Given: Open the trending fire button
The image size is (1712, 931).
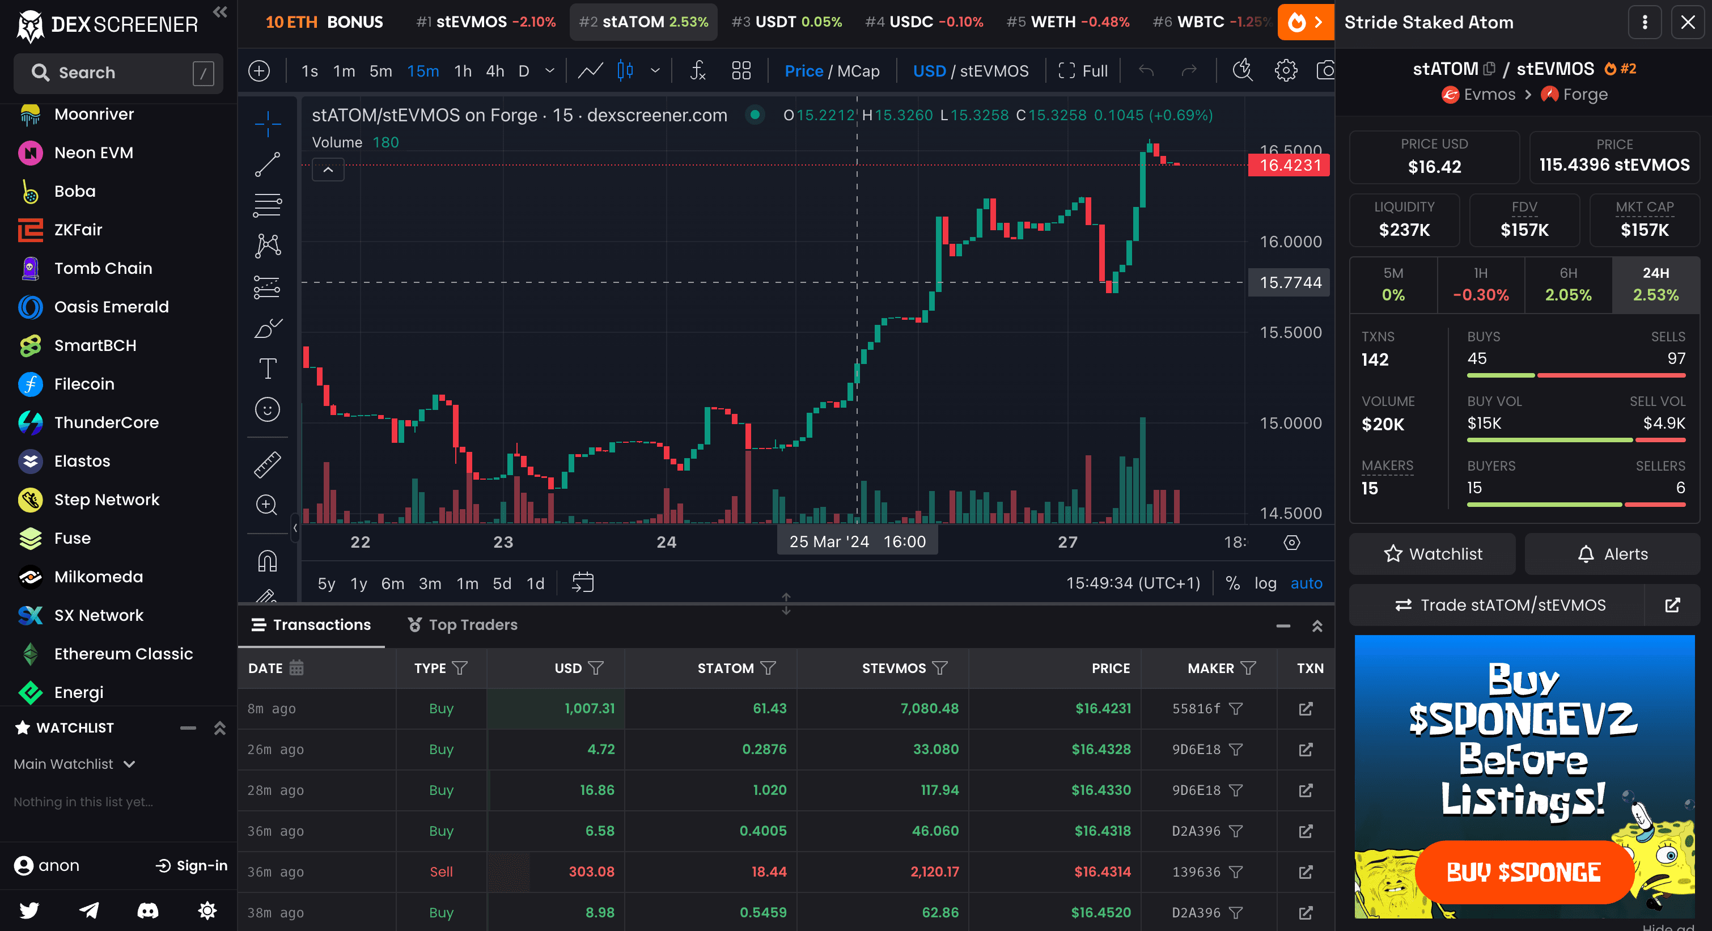Looking at the screenshot, I should tap(1306, 23).
